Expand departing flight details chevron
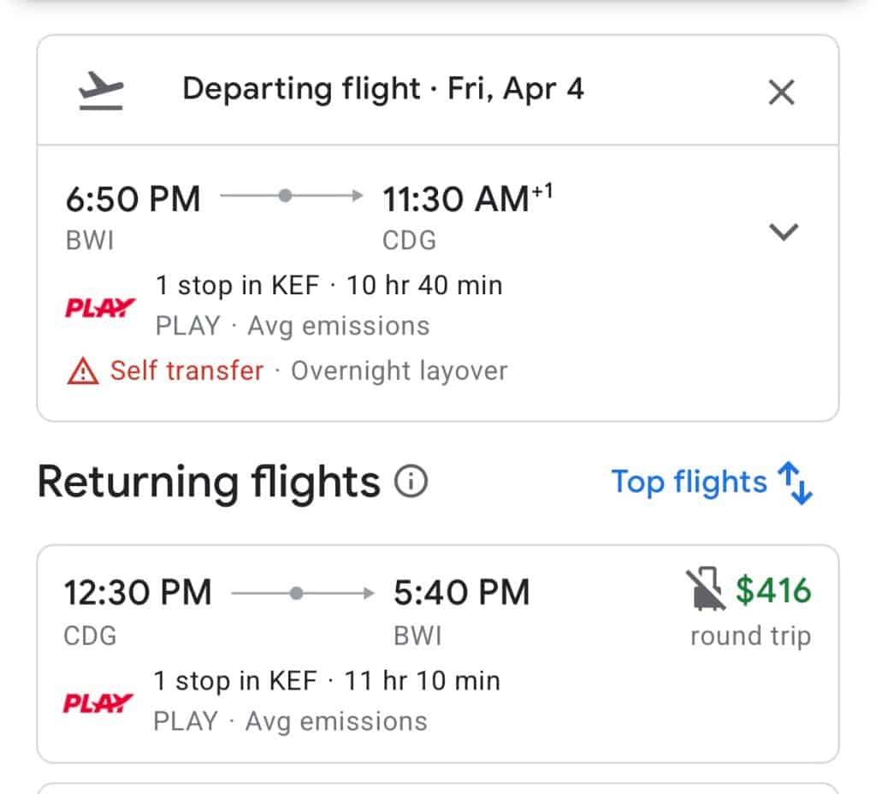The width and height of the screenshot is (876, 794). point(784,232)
